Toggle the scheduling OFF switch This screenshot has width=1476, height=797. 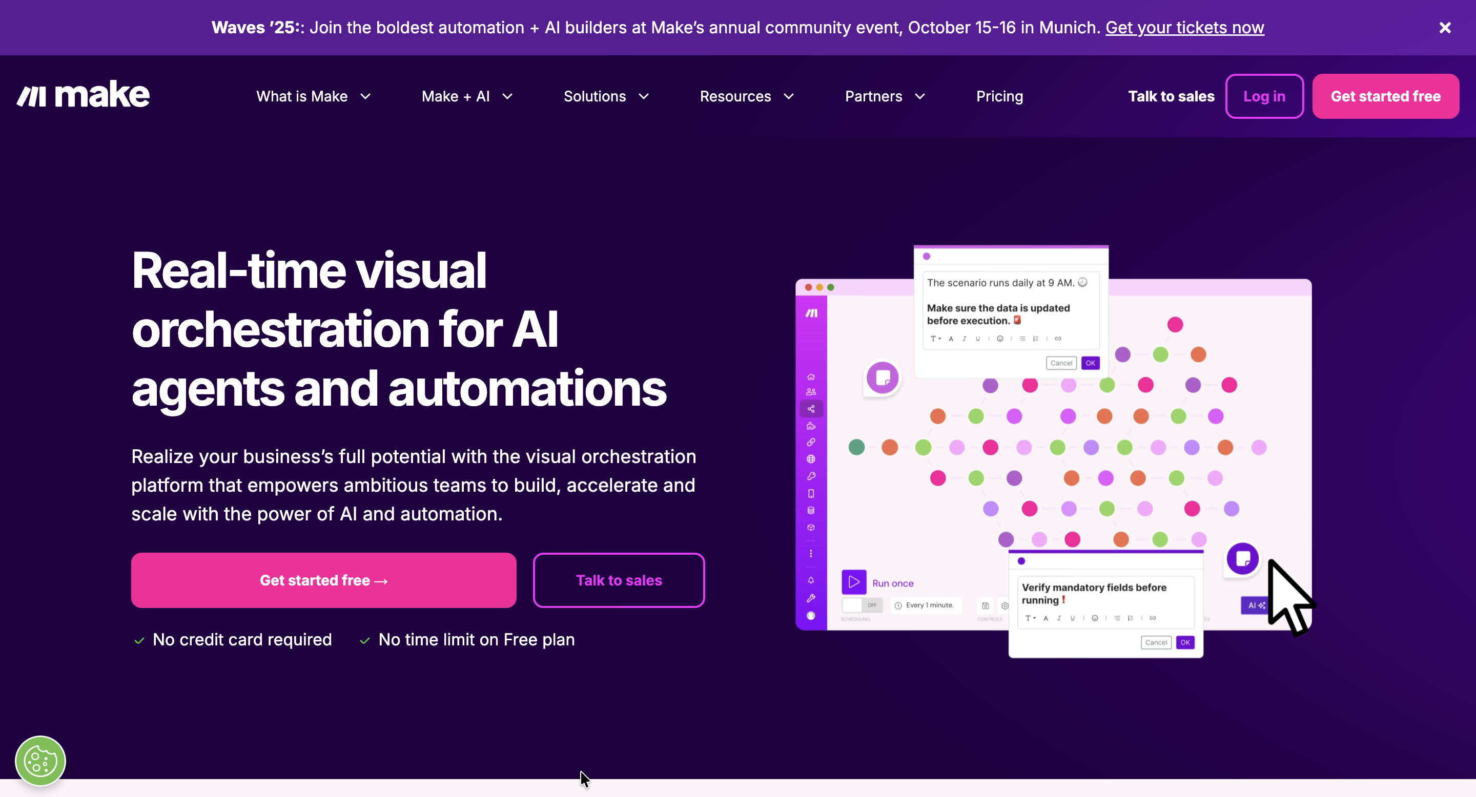point(862,605)
